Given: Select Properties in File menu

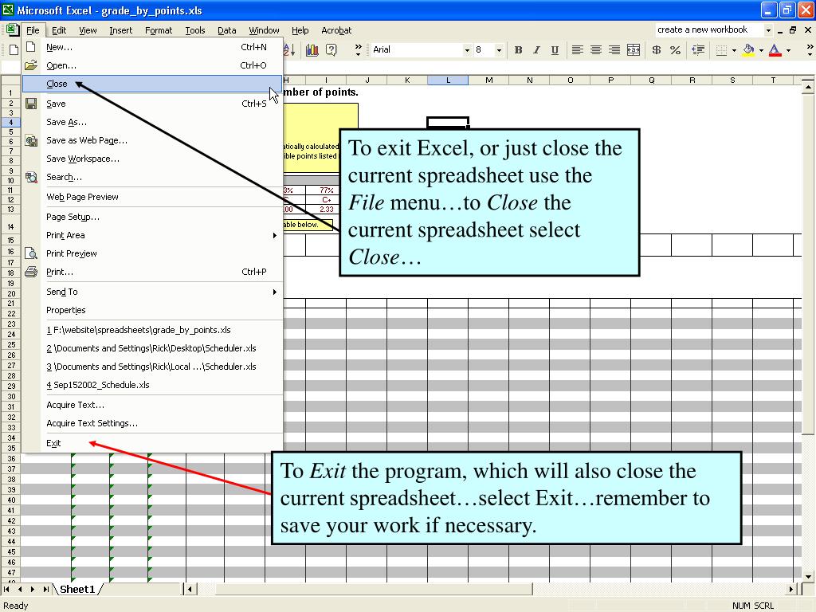Looking at the screenshot, I should click(153, 310).
